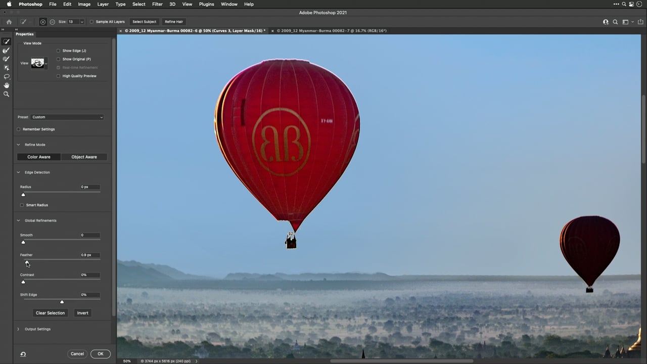Click the 50% zoom level field
The width and height of the screenshot is (647, 364).
[x=127, y=361]
